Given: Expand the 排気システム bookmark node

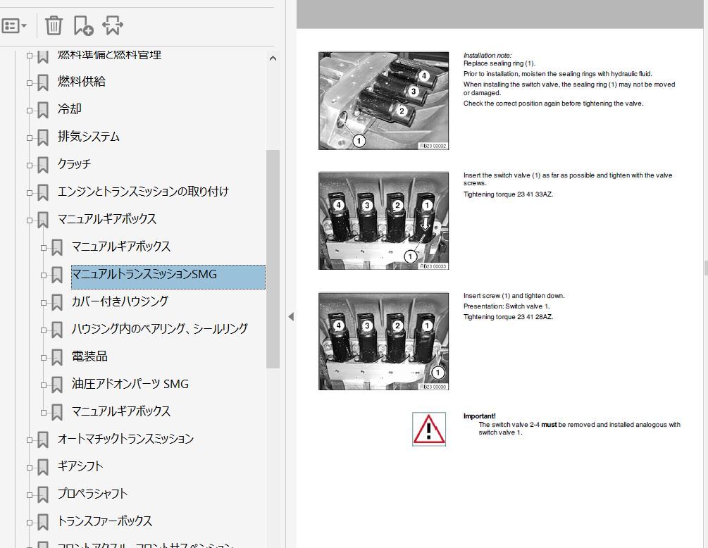Looking at the screenshot, I should pos(30,137).
